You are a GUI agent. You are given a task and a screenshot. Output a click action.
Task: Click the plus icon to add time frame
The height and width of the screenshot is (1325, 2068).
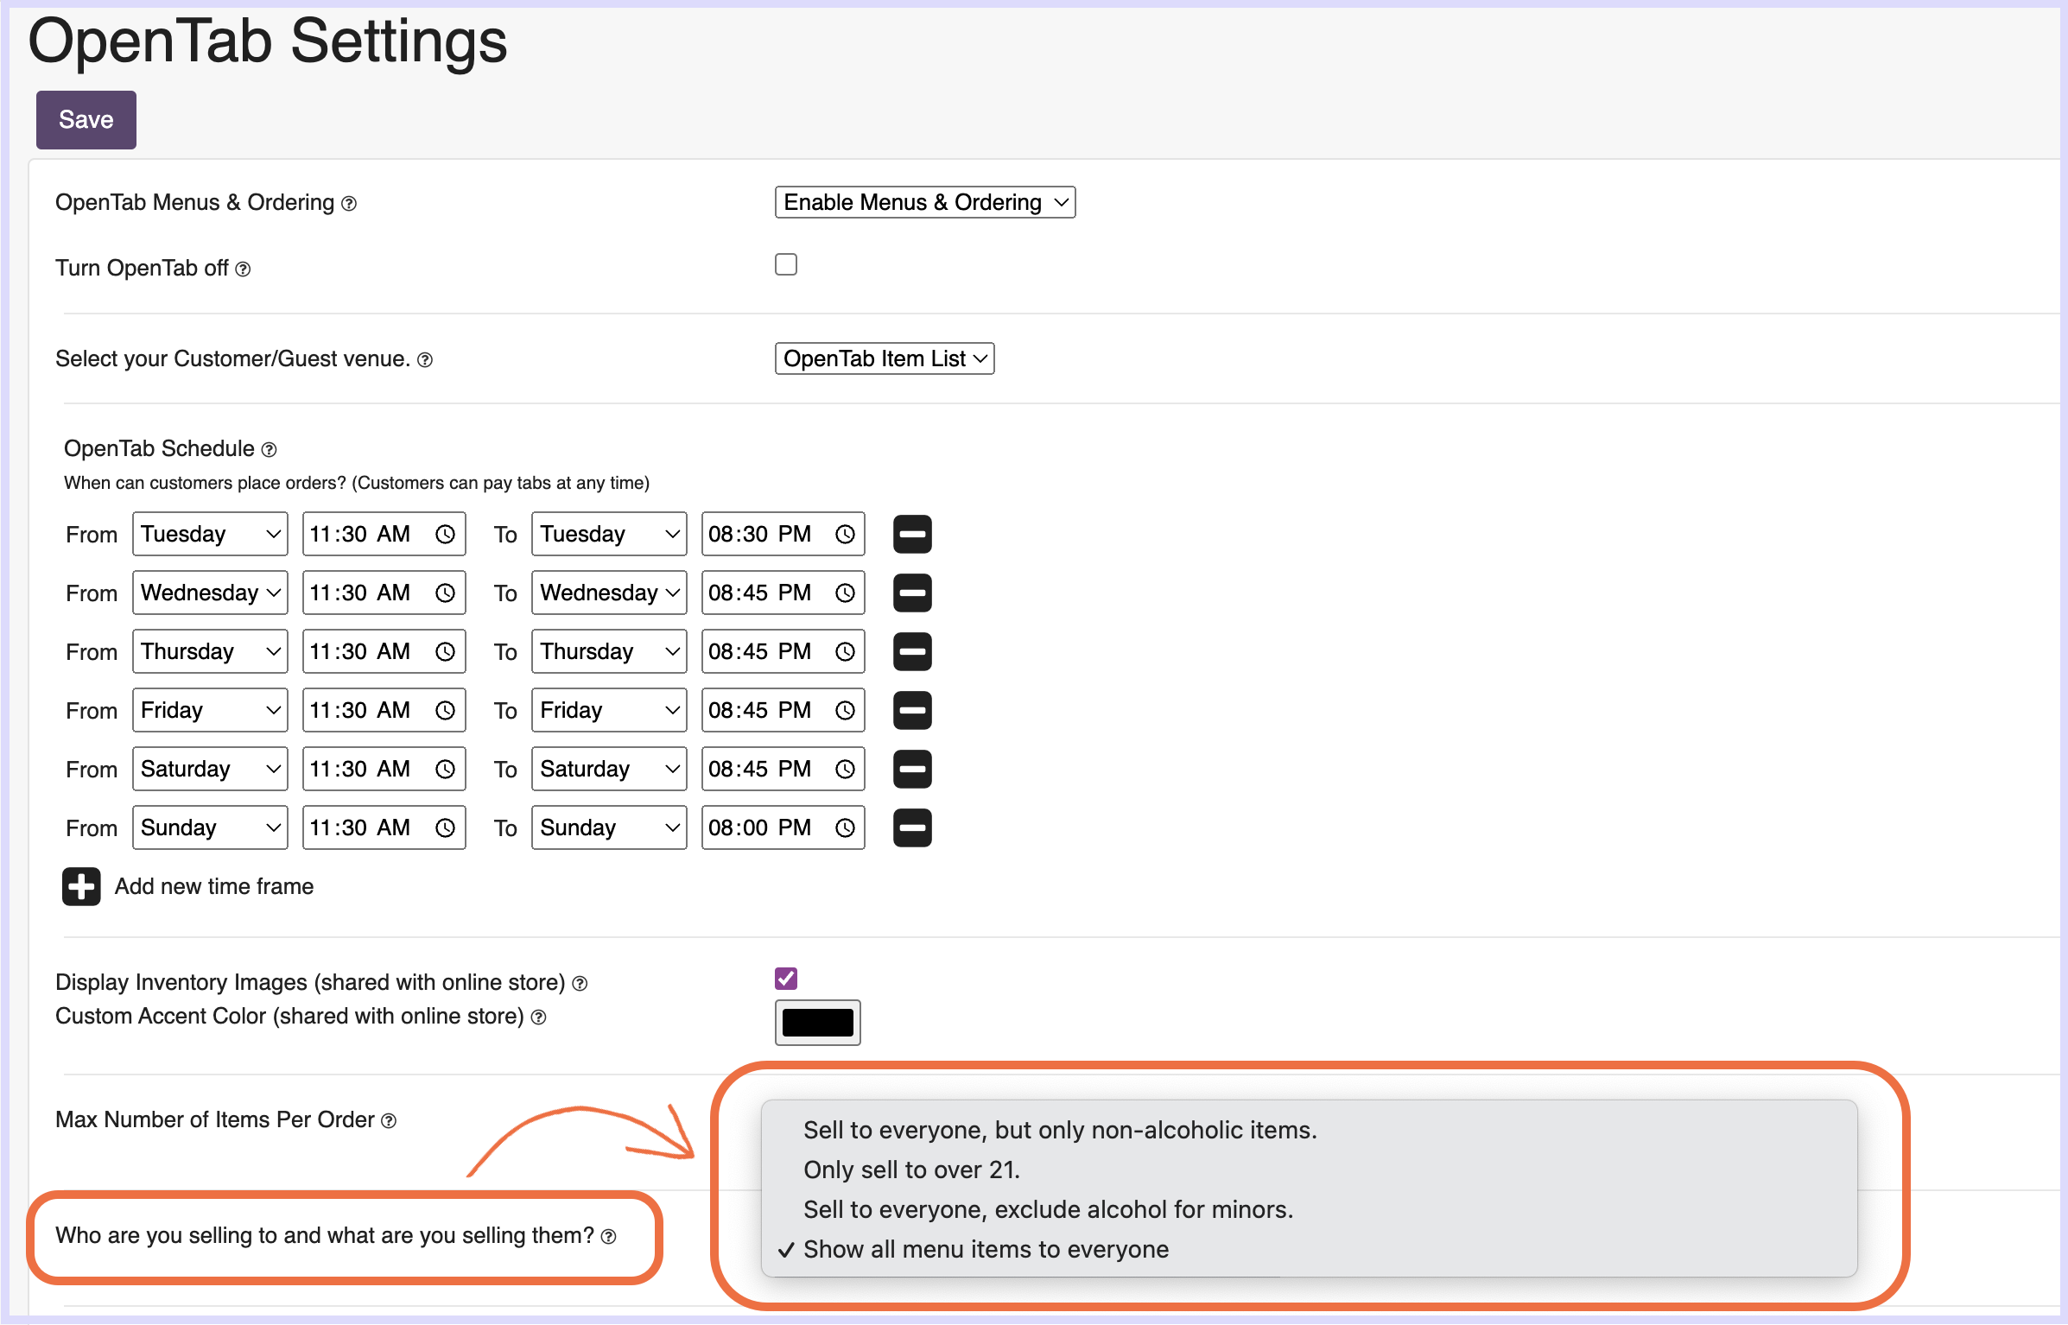click(x=81, y=887)
